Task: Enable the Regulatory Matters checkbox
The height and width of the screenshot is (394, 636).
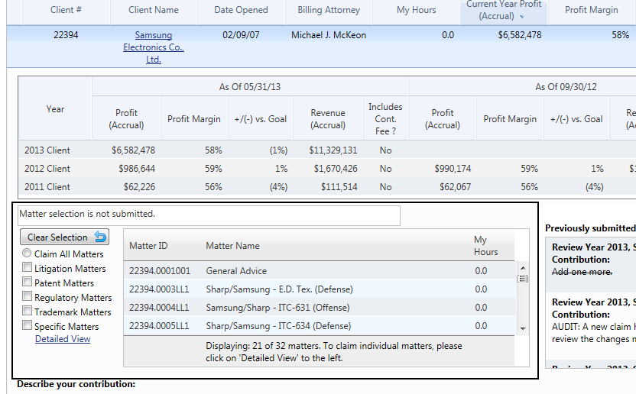Action: (27, 297)
